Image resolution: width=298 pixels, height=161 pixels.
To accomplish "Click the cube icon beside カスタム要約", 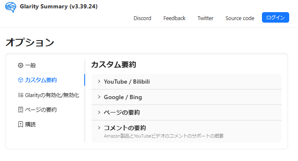I will click(21, 80).
